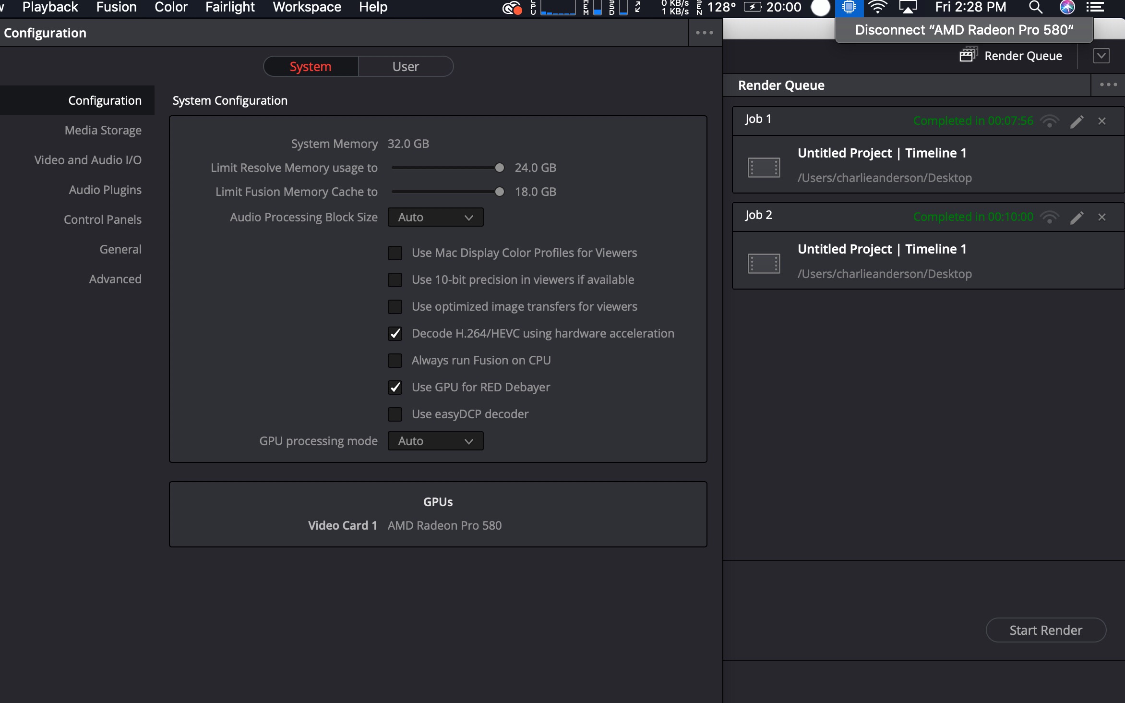The height and width of the screenshot is (703, 1125).
Task: Open GPU processing mode dropdown
Action: coord(435,441)
